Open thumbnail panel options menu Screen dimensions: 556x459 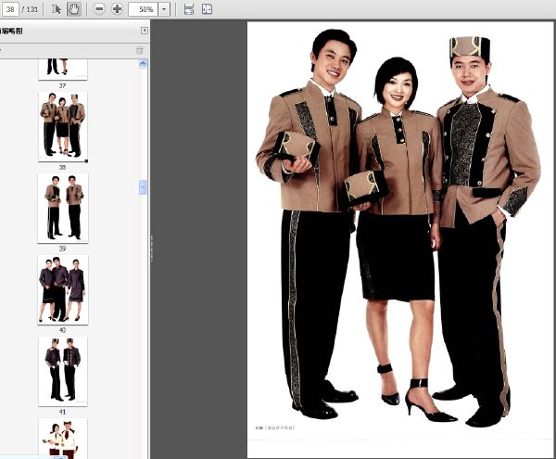click(x=1, y=50)
